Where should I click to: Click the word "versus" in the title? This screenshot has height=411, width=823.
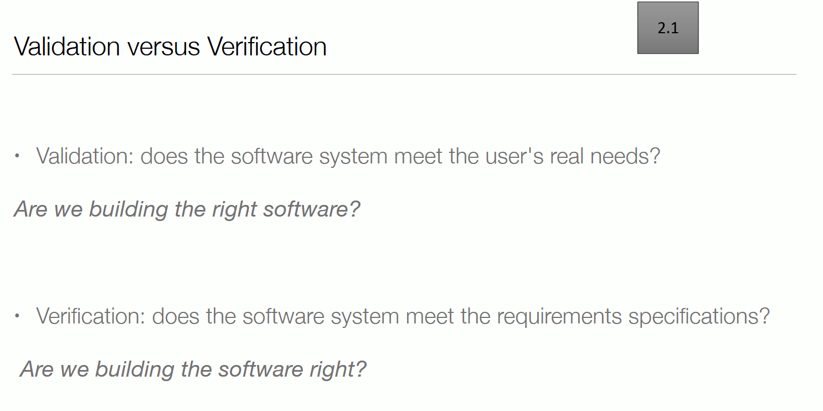coord(163,47)
